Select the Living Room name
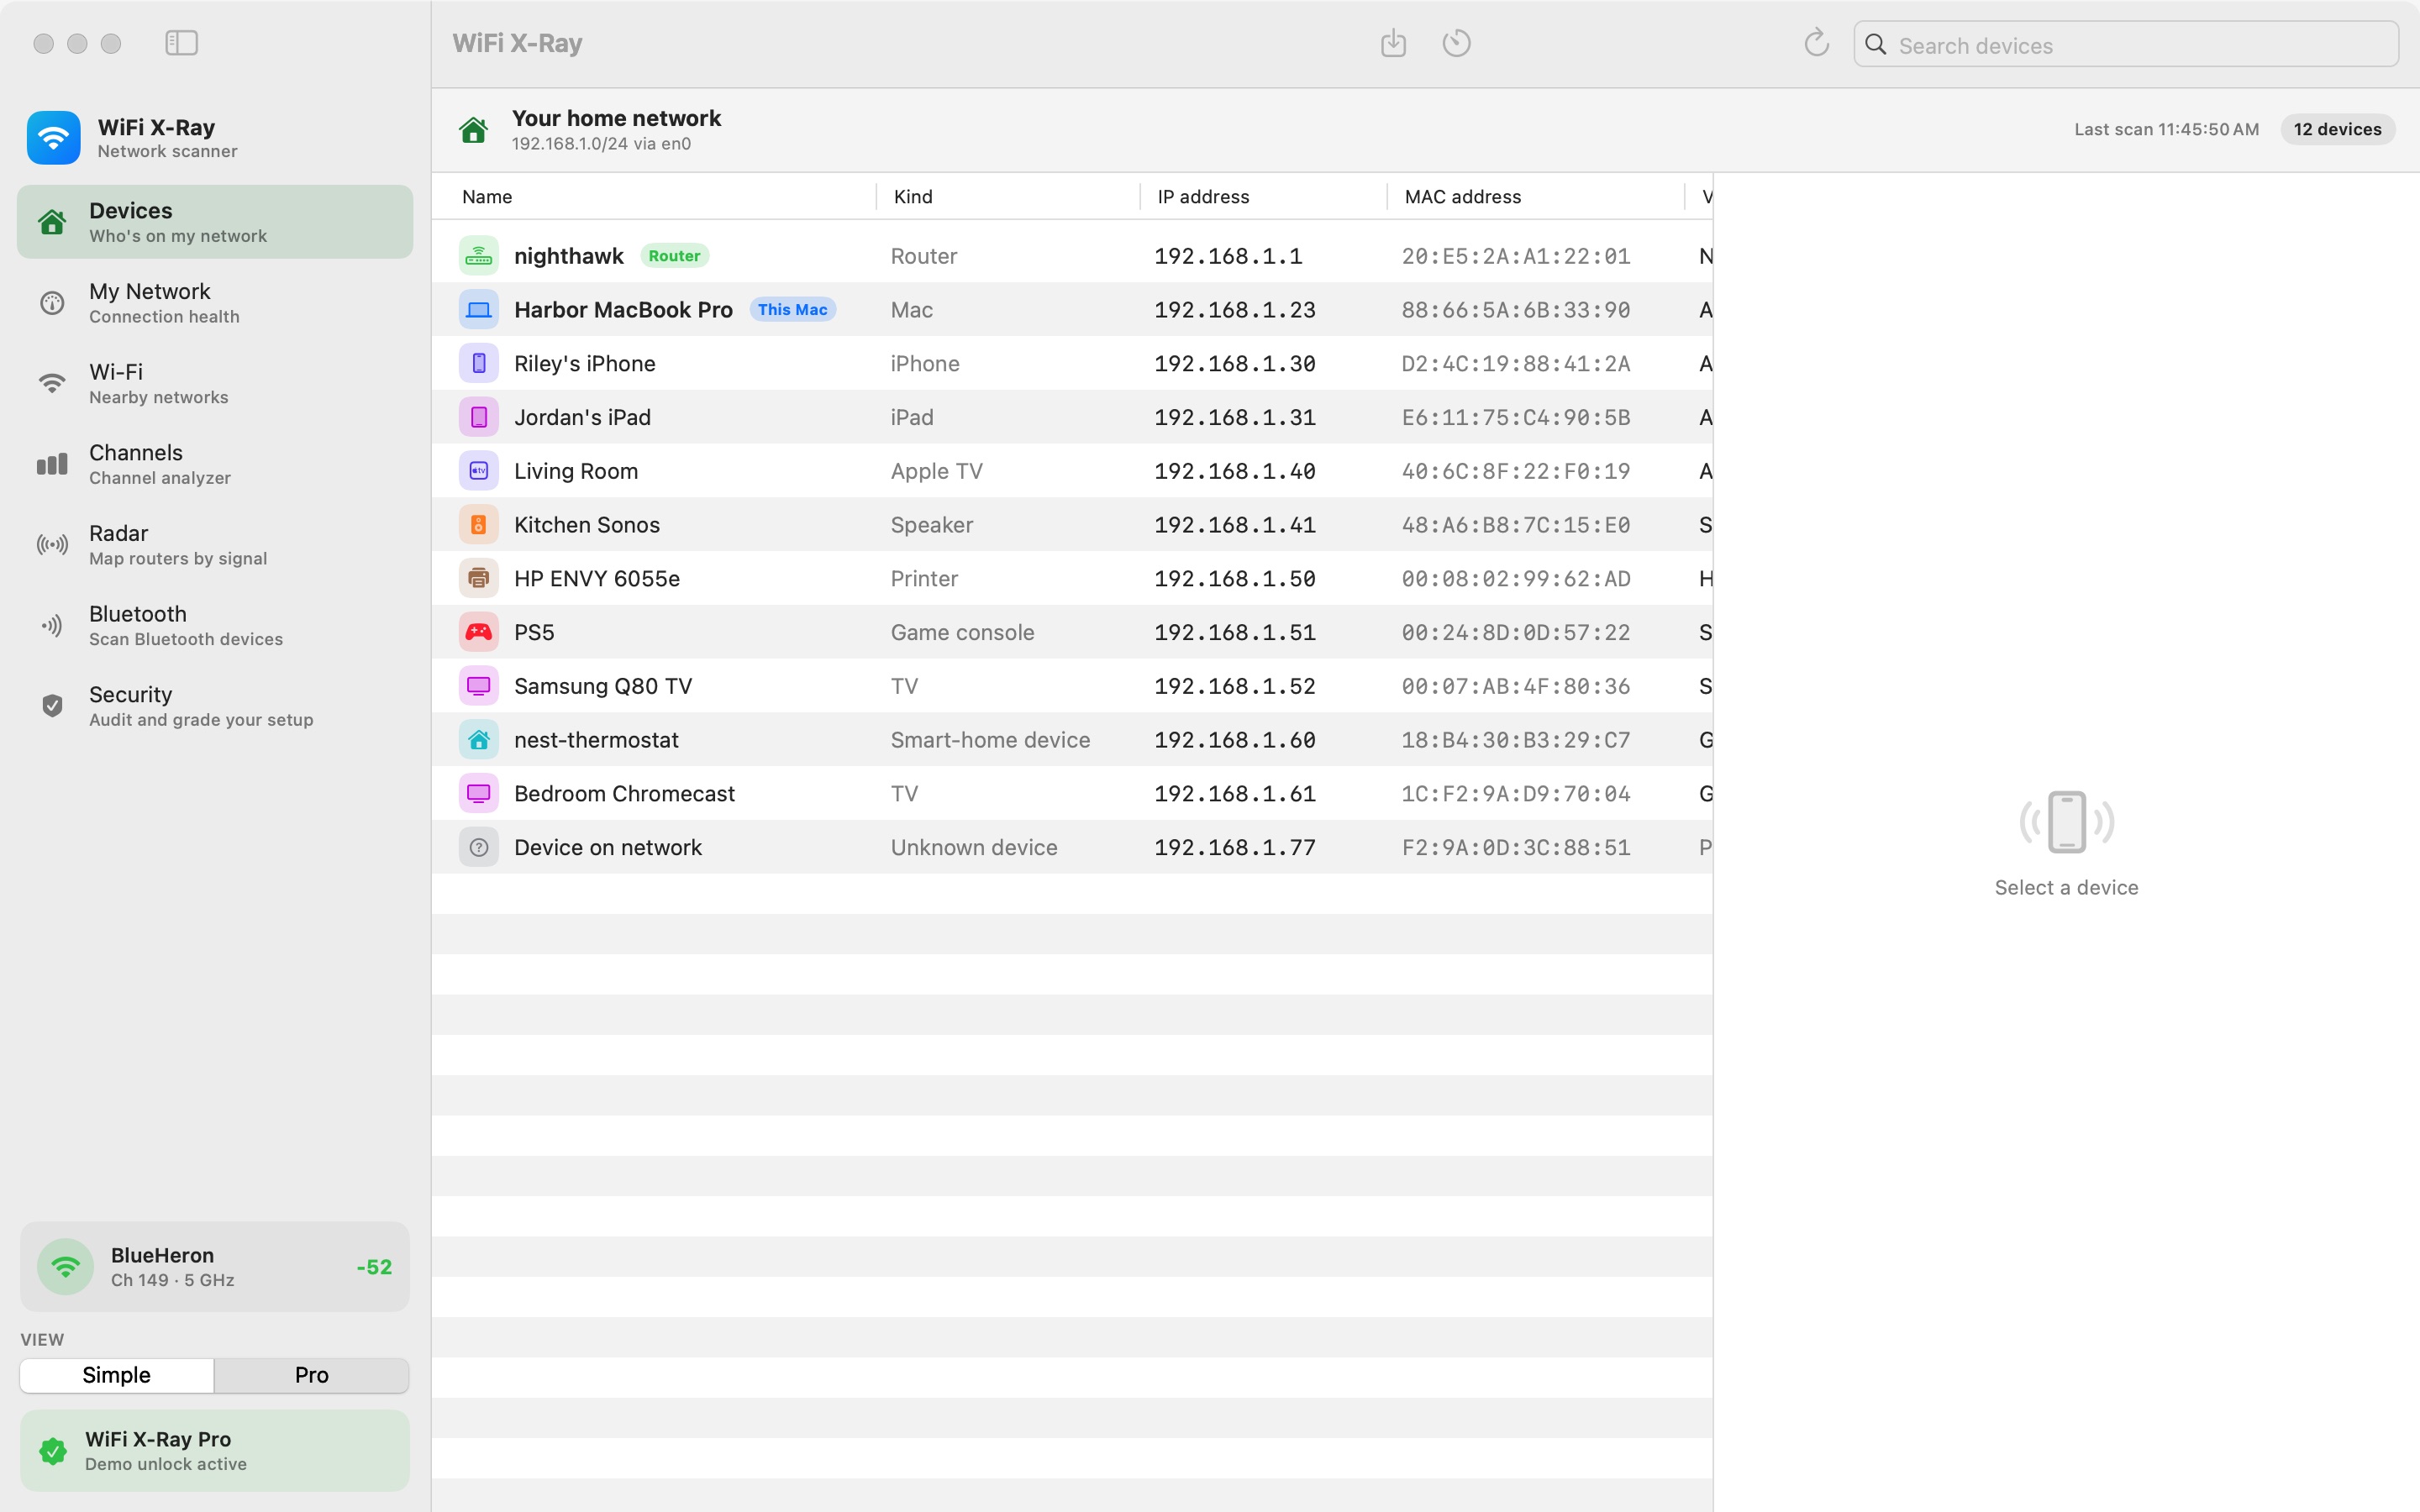The width and height of the screenshot is (2420, 1512). 575,471
